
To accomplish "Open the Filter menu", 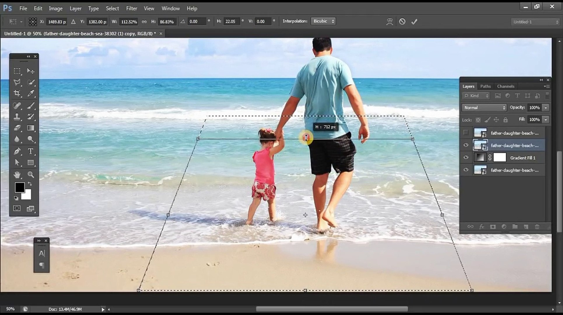I will pos(131,8).
